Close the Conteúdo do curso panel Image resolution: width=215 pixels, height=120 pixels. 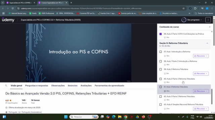(210, 27)
